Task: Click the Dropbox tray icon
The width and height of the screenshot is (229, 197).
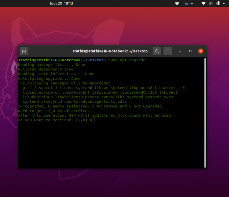Action: [x=177, y=3]
